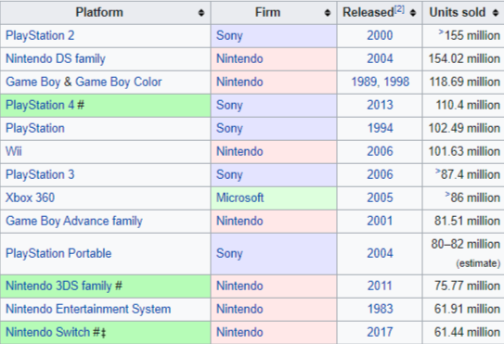Open the PlayStation 2 platform link

(x=40, y=35)
